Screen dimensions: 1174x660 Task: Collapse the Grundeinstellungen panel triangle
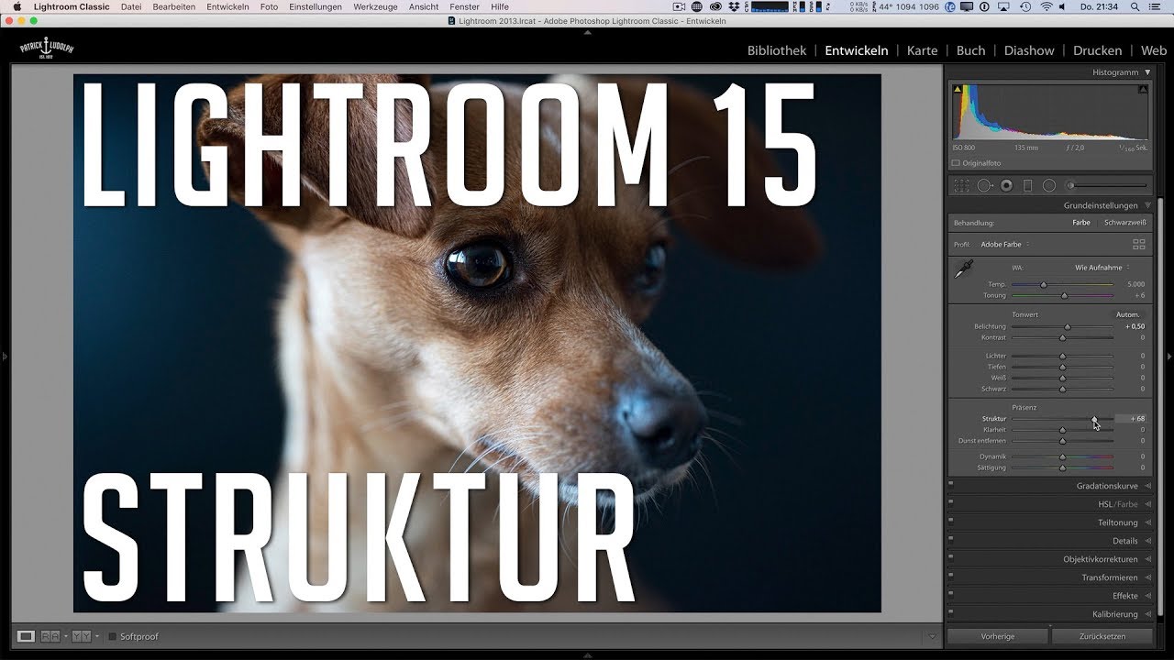click(x=1147, y=205)
